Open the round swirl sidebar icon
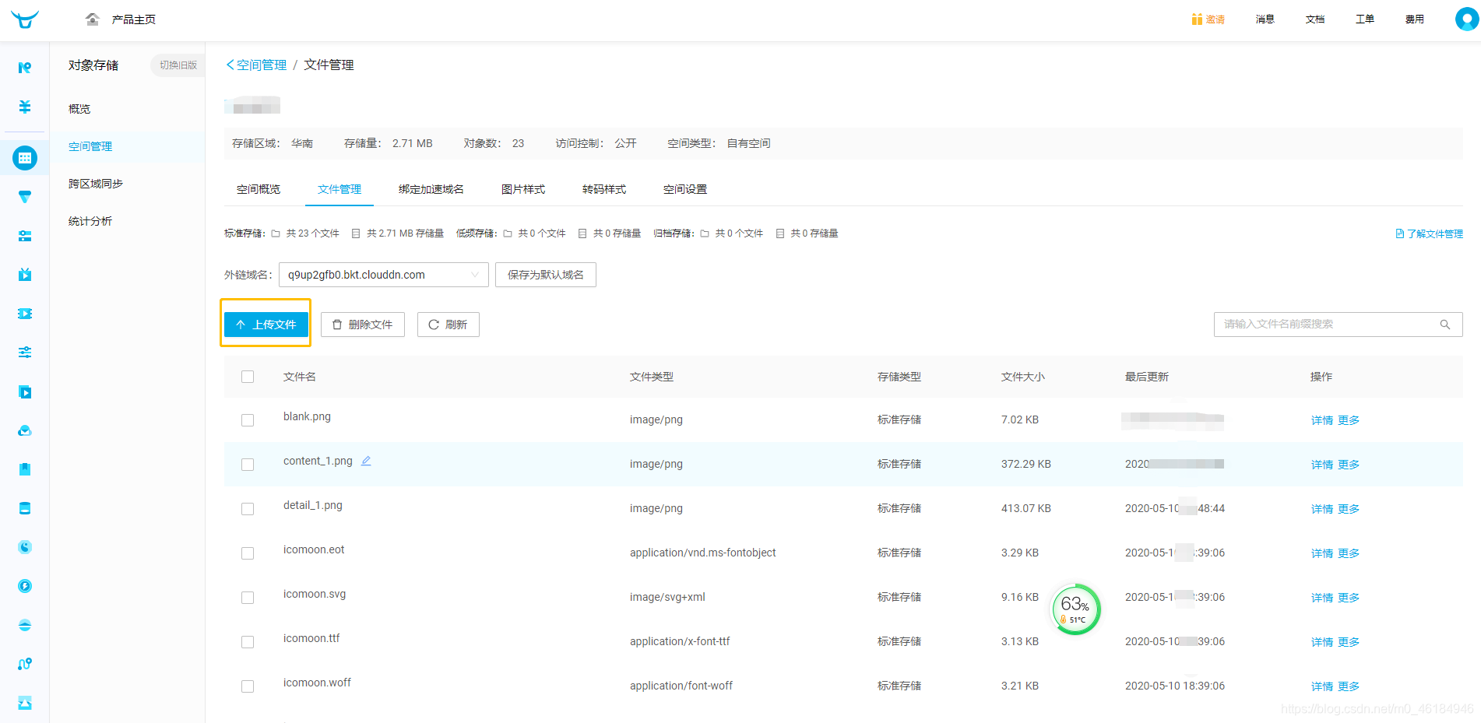The width and height of the screenshot is (1481, 723). [25, 547]
